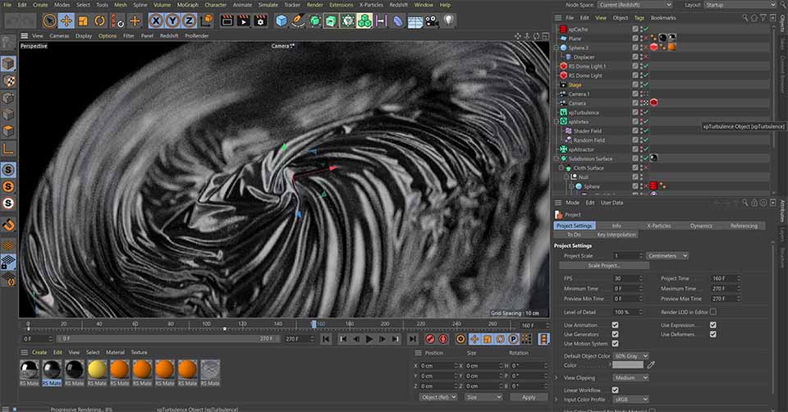Jump to the start of the animation
This screenshot has width=788, height=412.
[326, 339]
